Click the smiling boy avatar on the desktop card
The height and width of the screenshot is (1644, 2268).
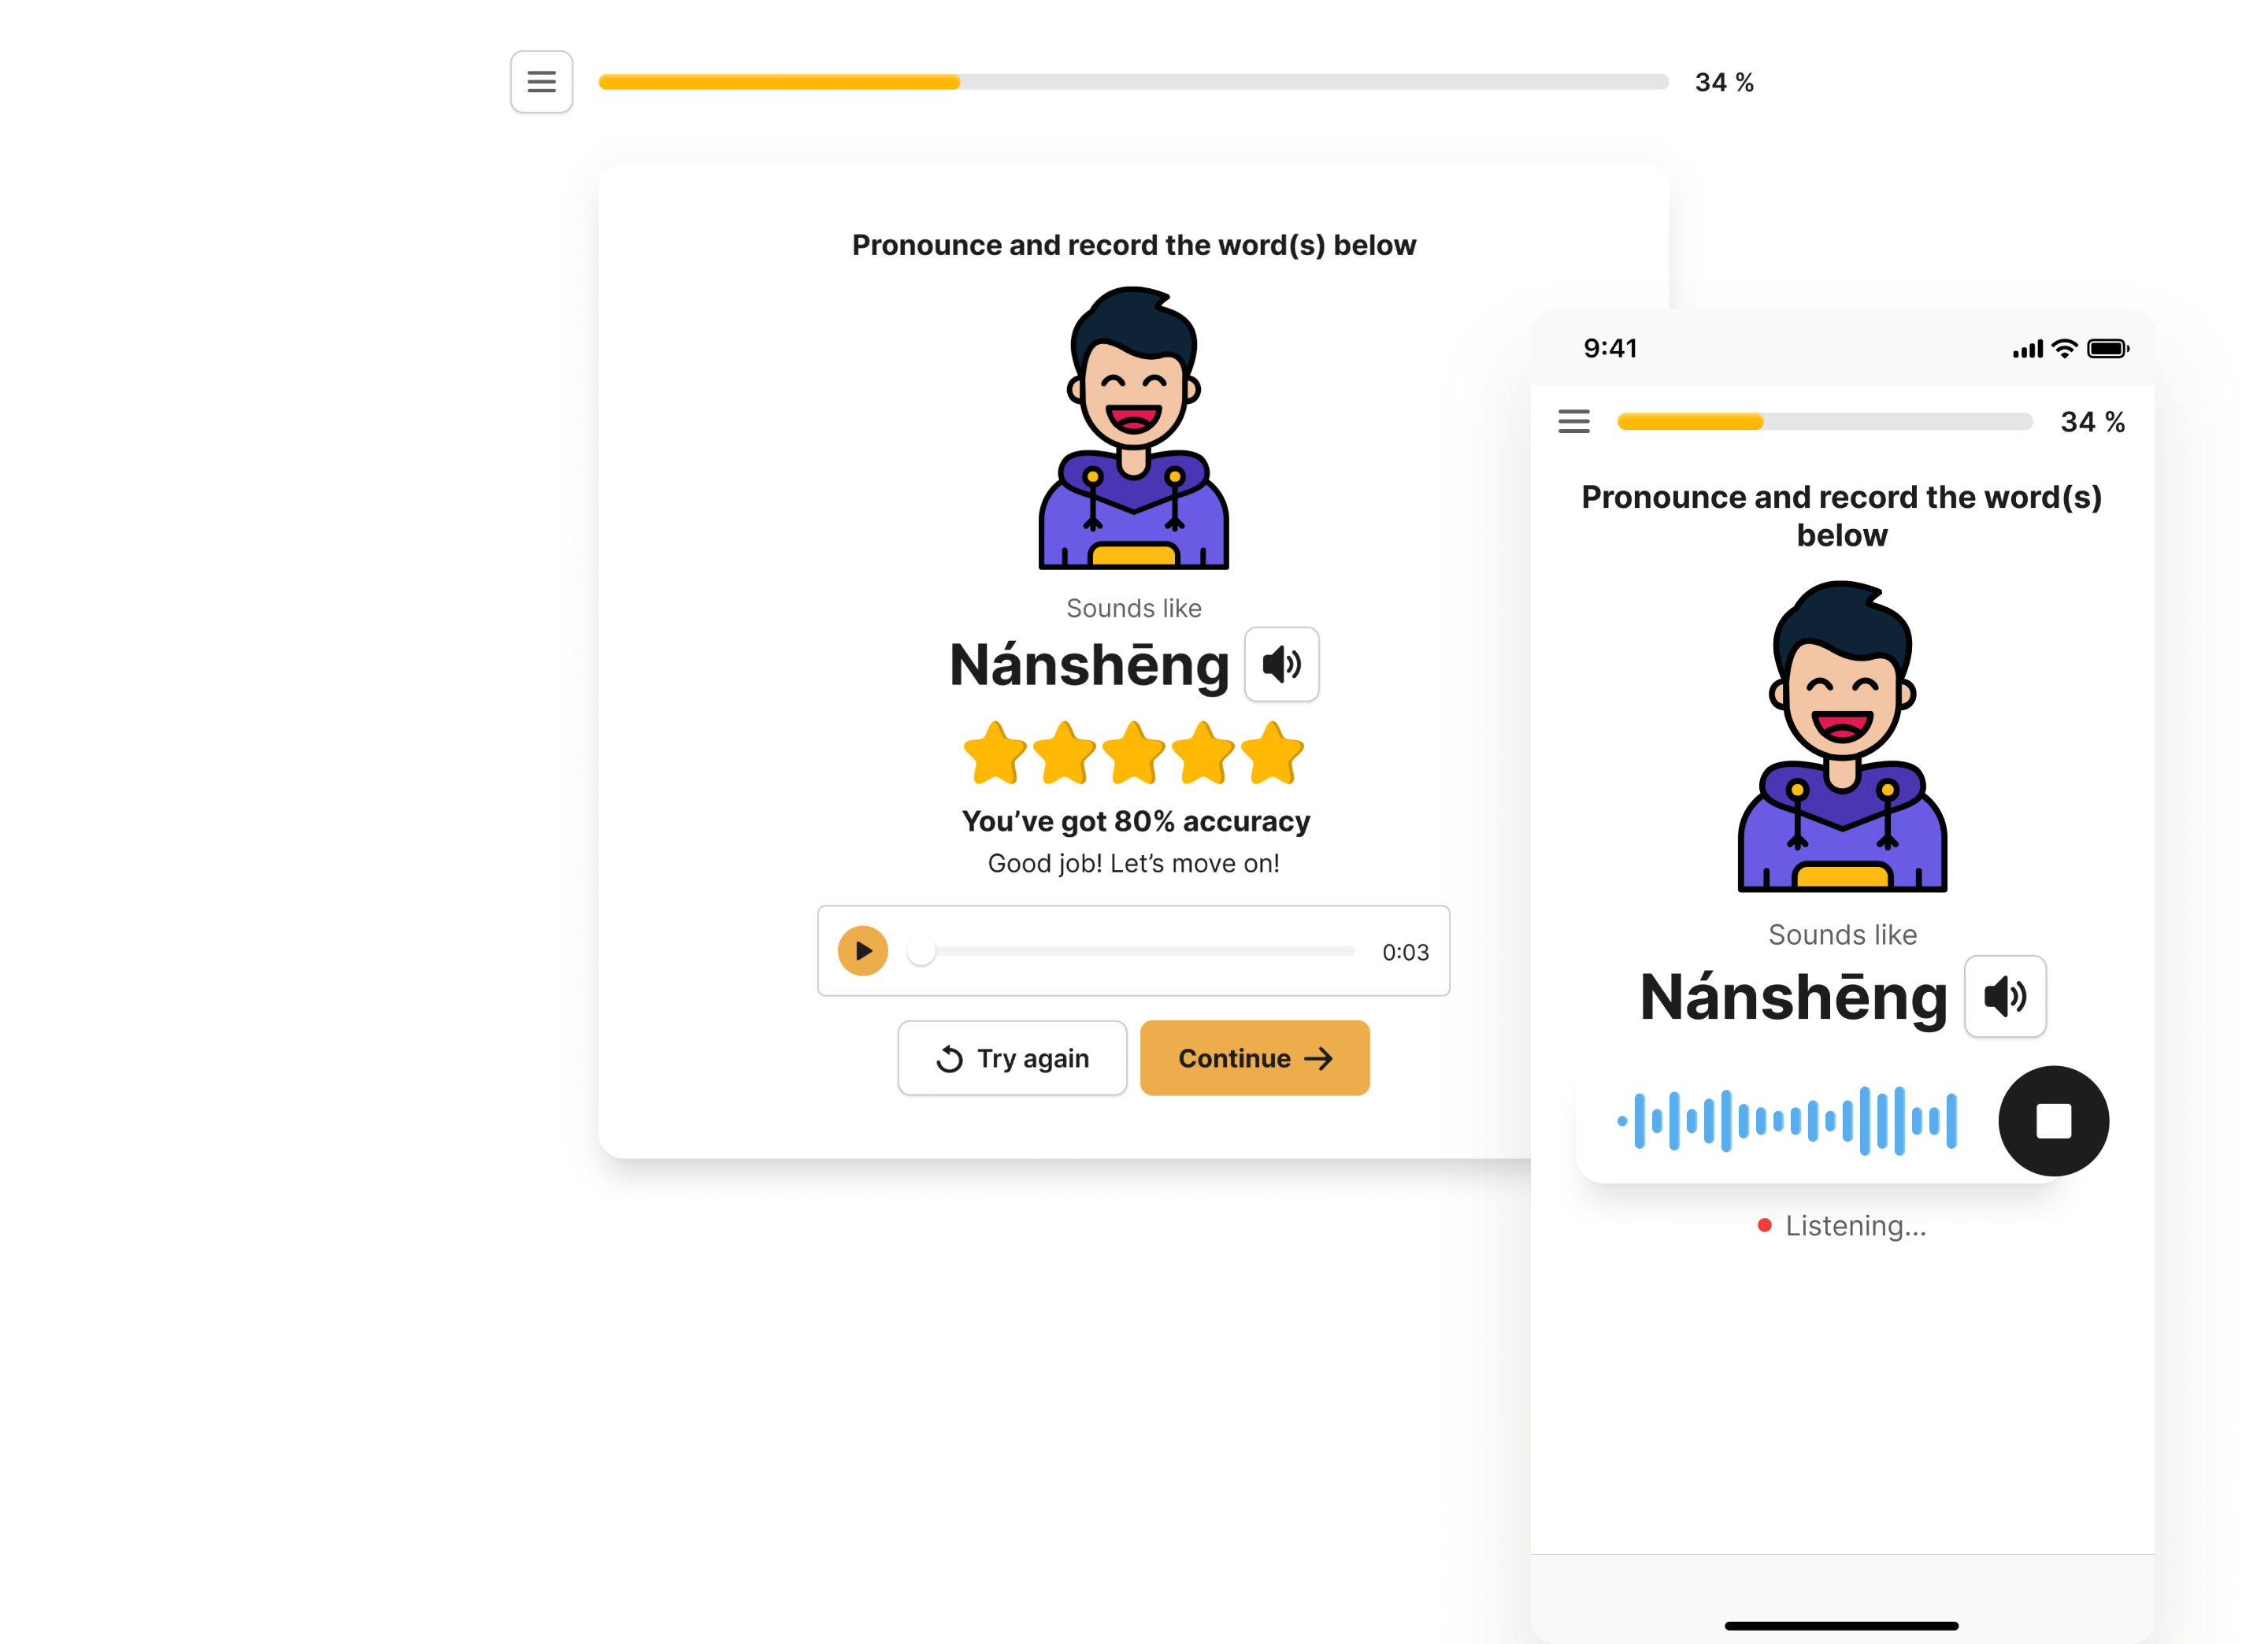click(x=1133, y=428)
